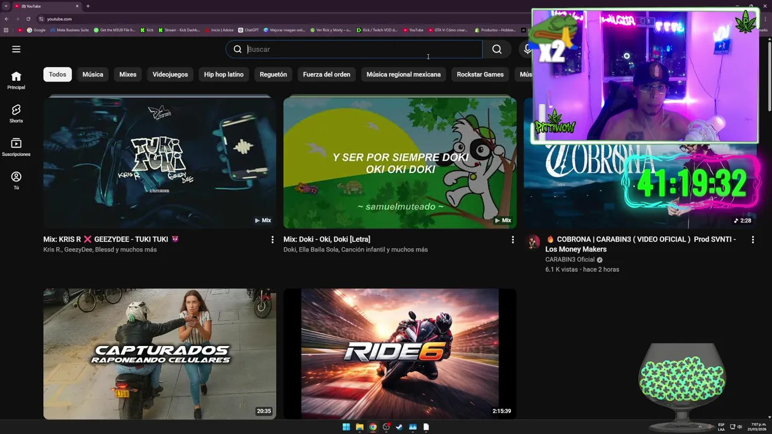Open OBS Studio taskbar icon

click(x=386, y=427)
